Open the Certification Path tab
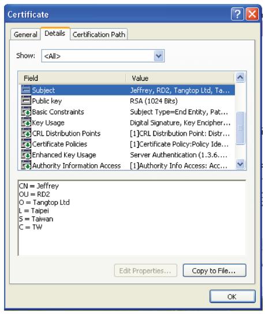This screenshot has width=265, height=314. (99, 35)
